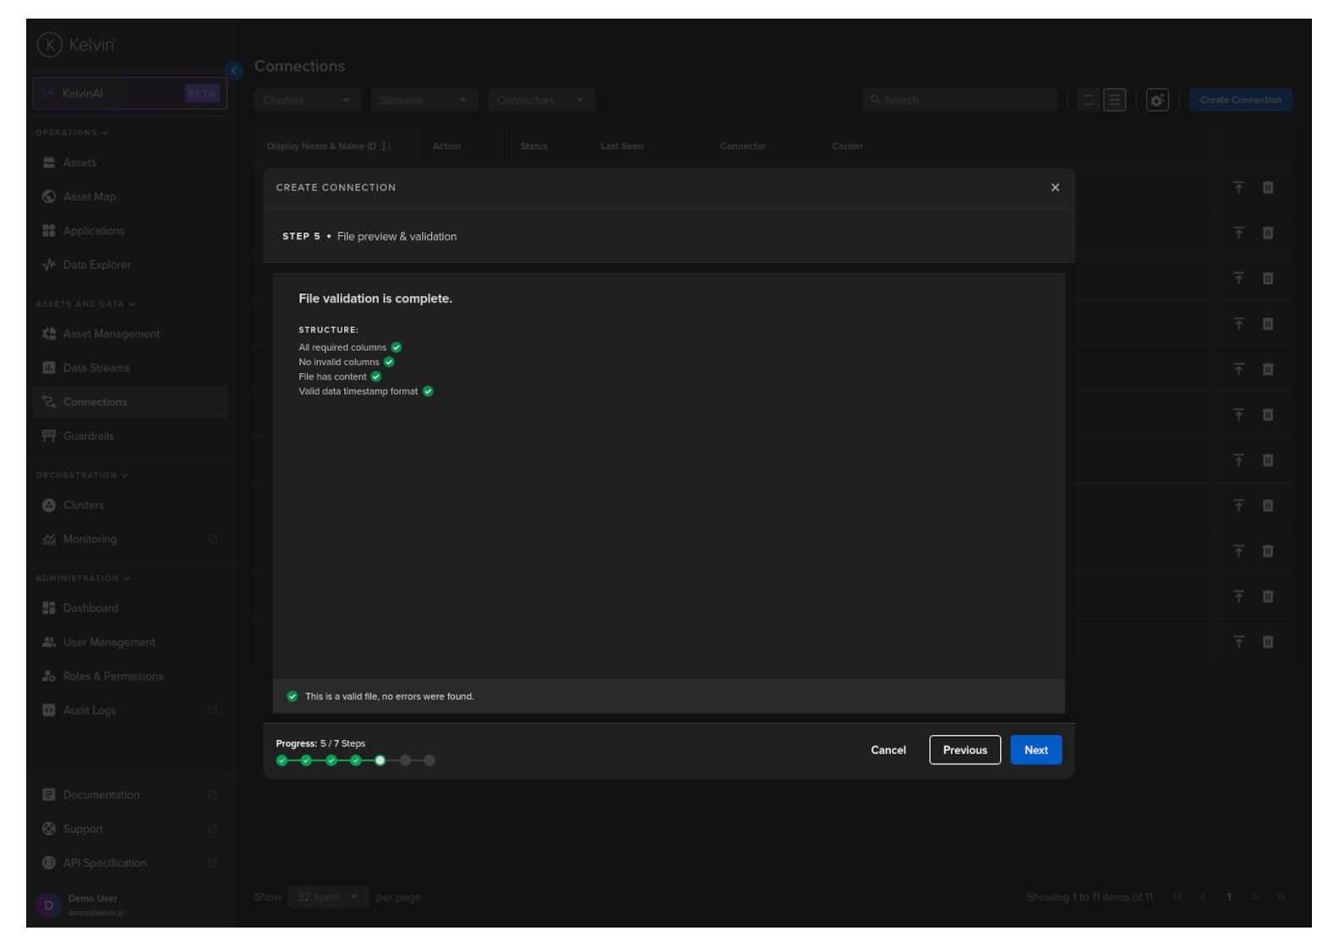
Task: Click the delete trash icon in first row
Action: (1267, 188)
